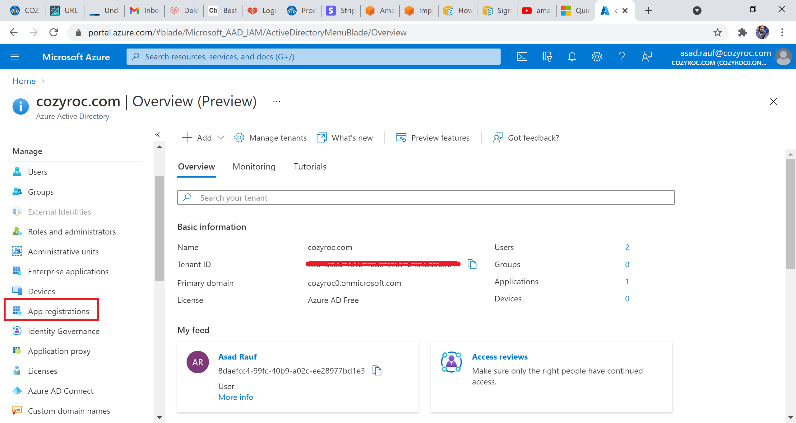Open External Identities
796x423 pixels.
pos(59,211)
